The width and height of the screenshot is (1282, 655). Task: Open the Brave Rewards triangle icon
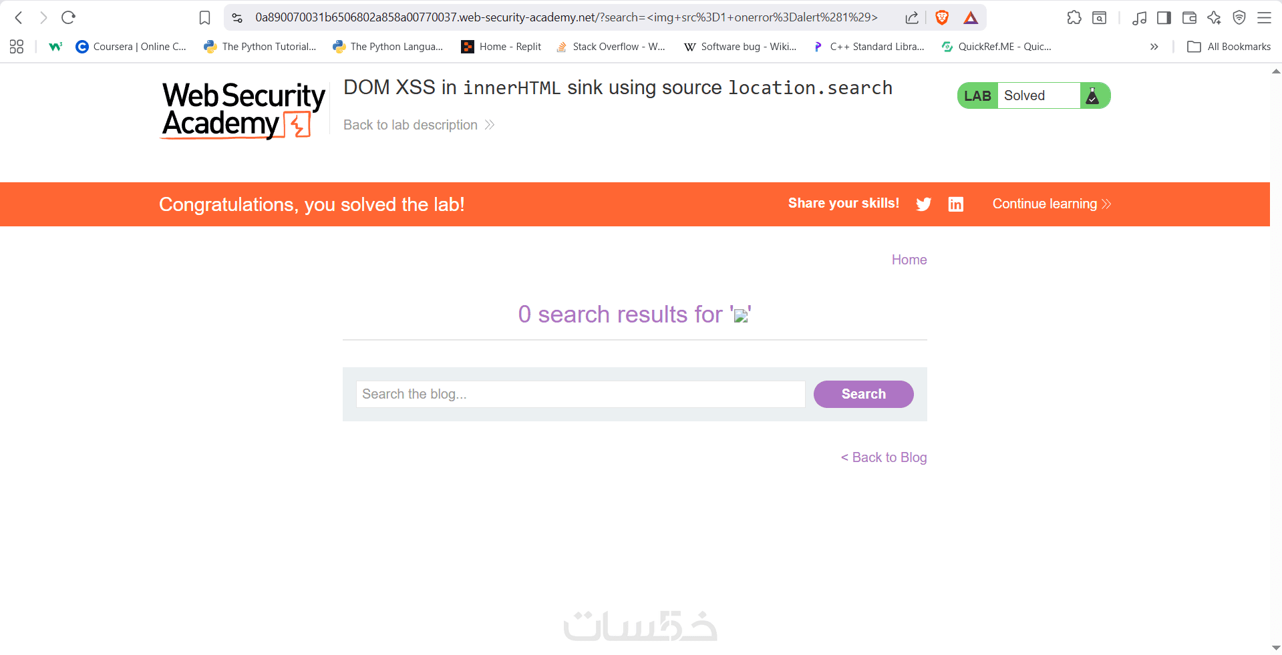point(971,17)
